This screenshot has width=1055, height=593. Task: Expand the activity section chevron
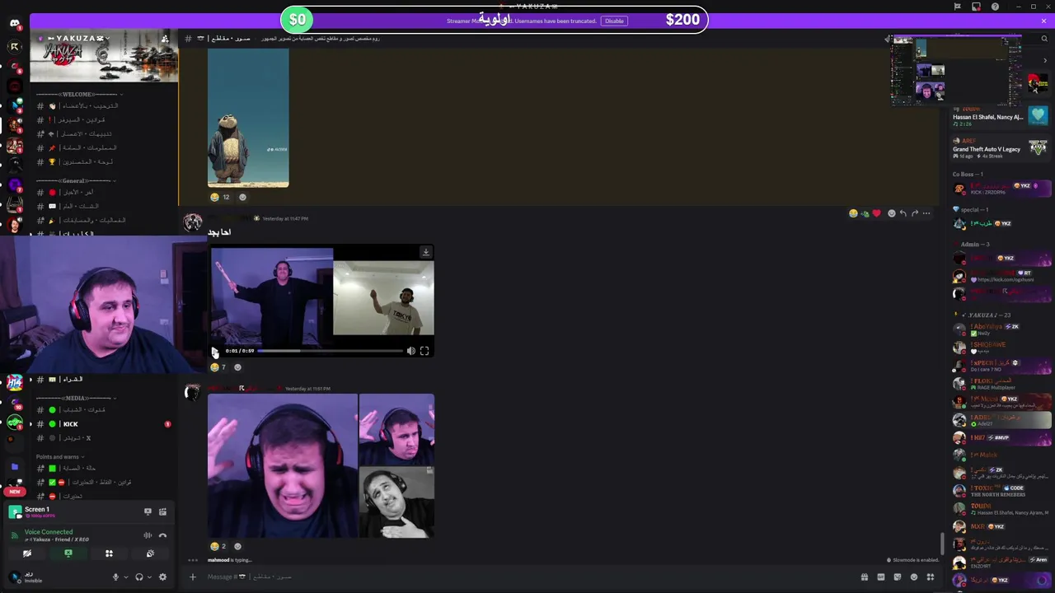point(1044,60)
